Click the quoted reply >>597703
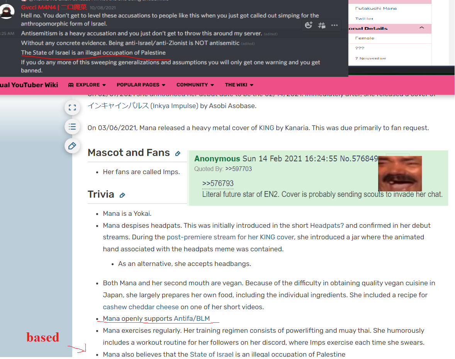Image resolution: width=455 pixels, height=359 pixels. [x=239, y=169]
